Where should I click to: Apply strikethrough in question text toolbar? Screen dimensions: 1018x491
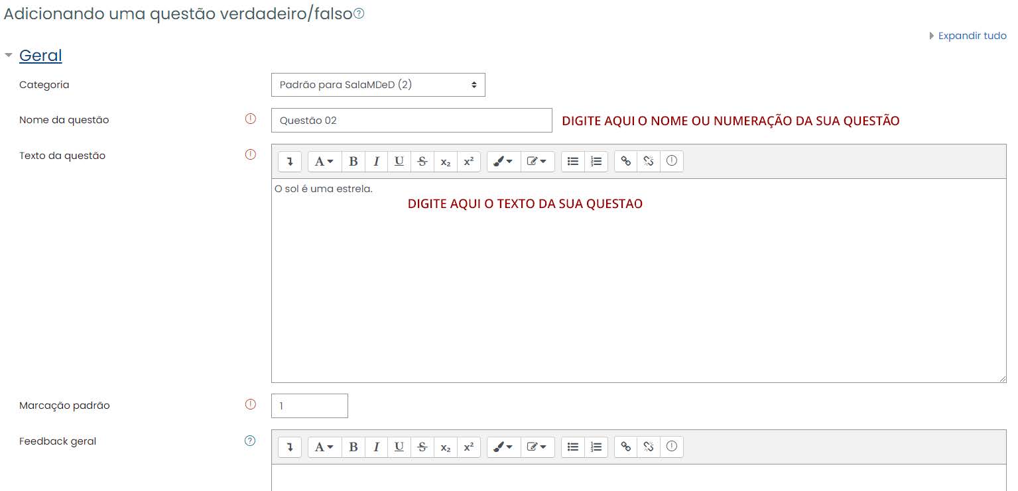coord(422,161)
